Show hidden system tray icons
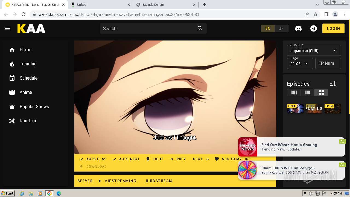This screenshot has width=350, height=197. [x=305, y=193]
